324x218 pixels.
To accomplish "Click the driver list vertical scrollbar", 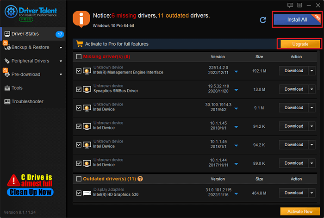I will 318,70.
